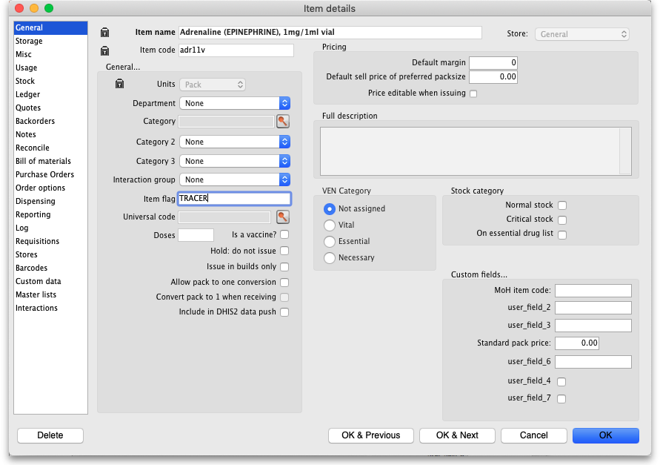Click the Default margin input field
The image size is (660, 465).
coord(493,63)
